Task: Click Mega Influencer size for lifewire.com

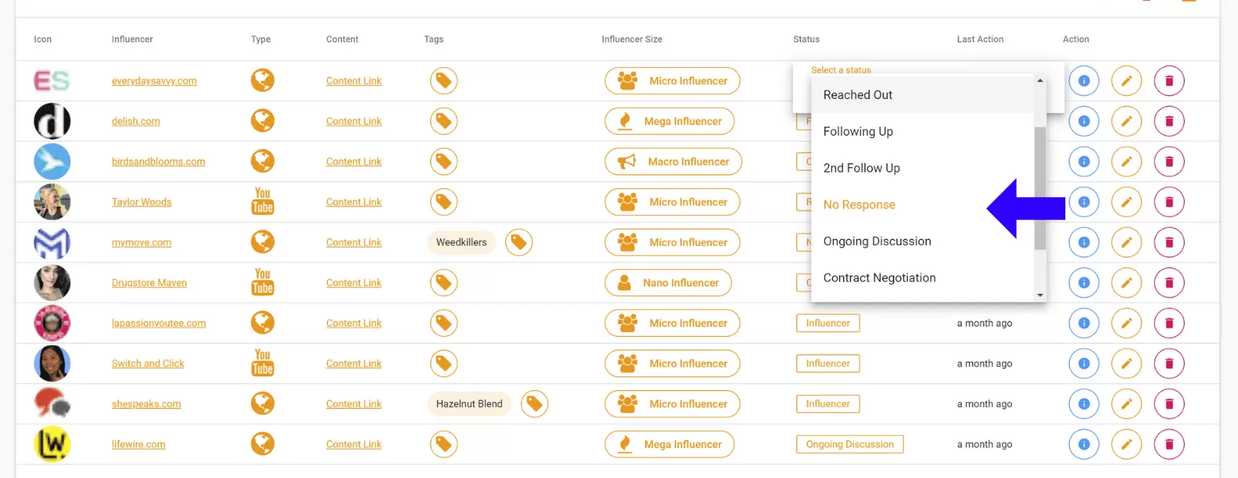Action: coord(670,444)
